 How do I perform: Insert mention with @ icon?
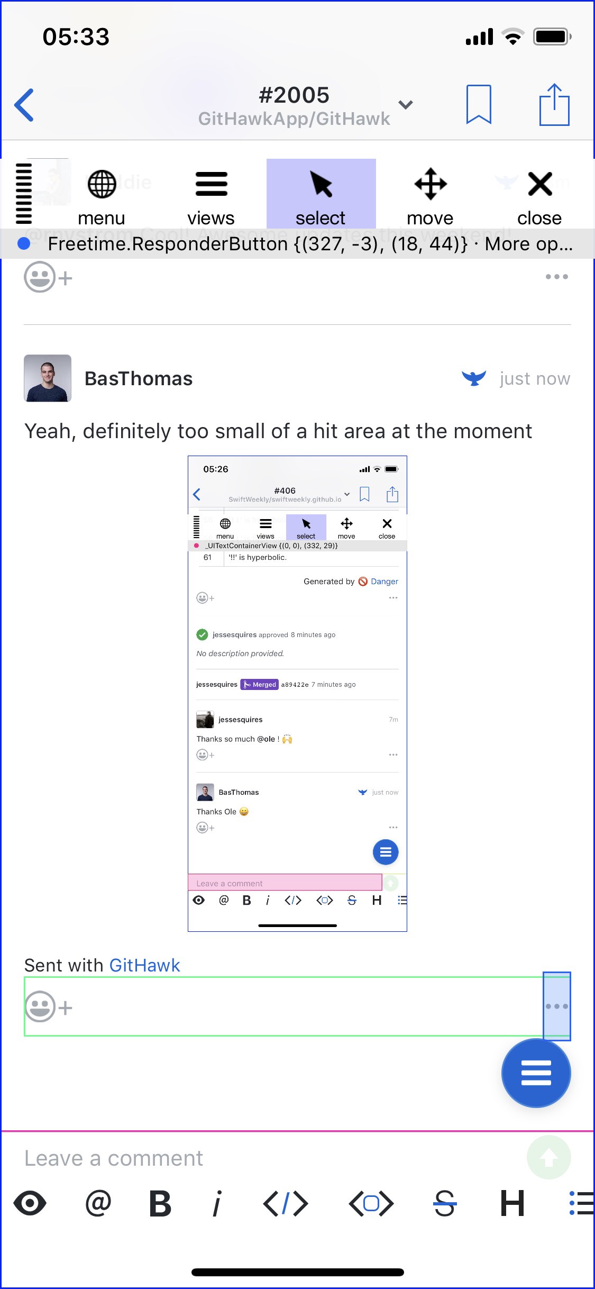pos(98,1203)
